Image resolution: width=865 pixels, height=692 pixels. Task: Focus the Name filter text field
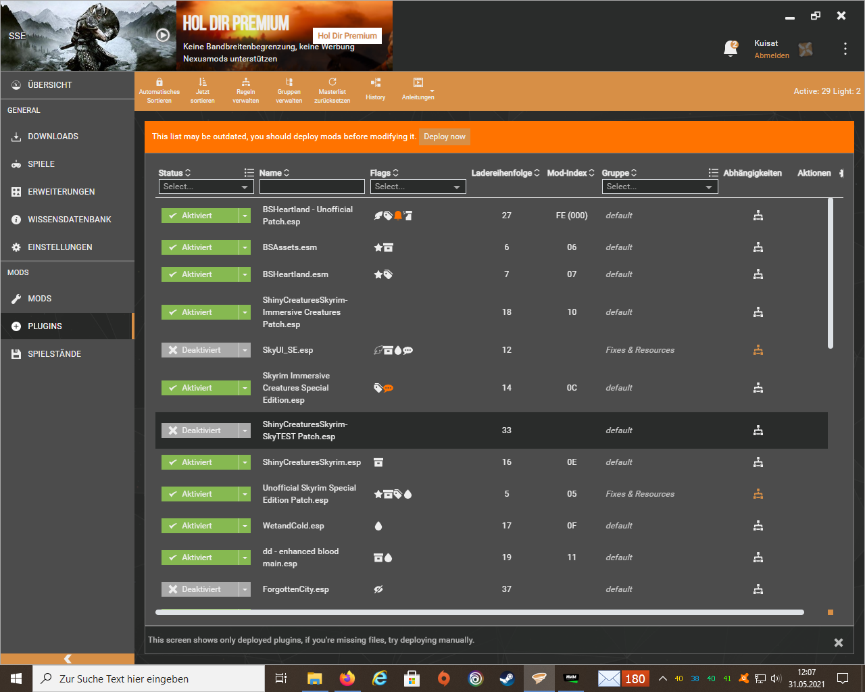click(x=312, y=187)
